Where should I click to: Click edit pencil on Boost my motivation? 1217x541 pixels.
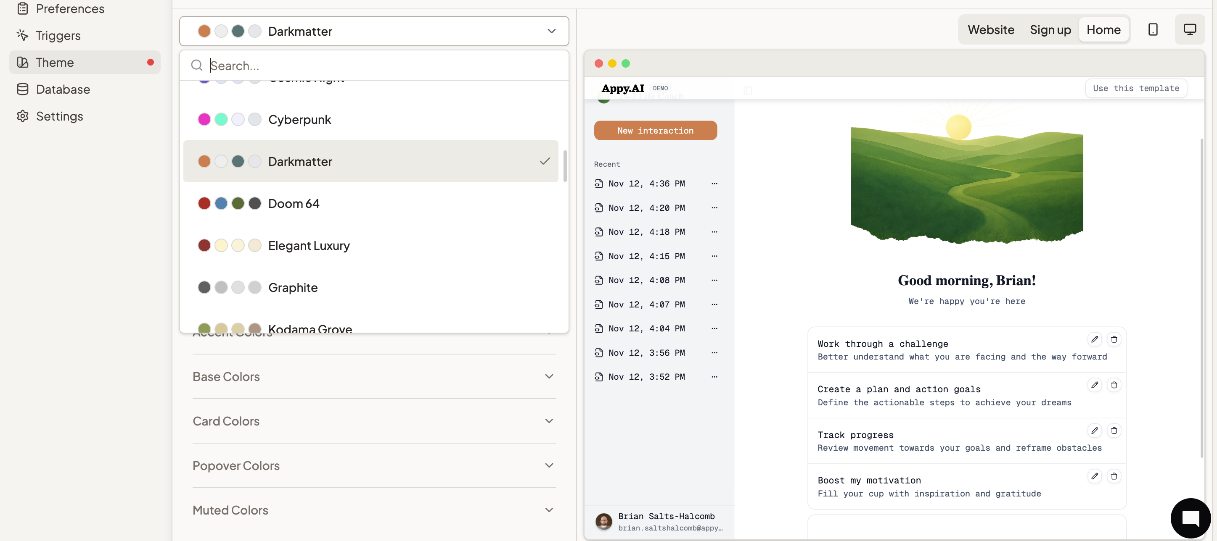tap(1094, 475)
